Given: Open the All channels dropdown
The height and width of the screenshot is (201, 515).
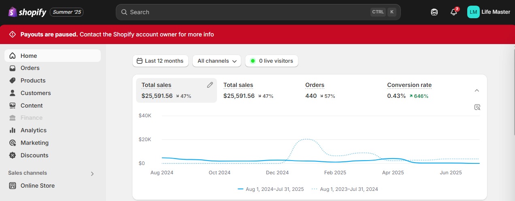Looking at the screenshot, I should coord(217,61).
